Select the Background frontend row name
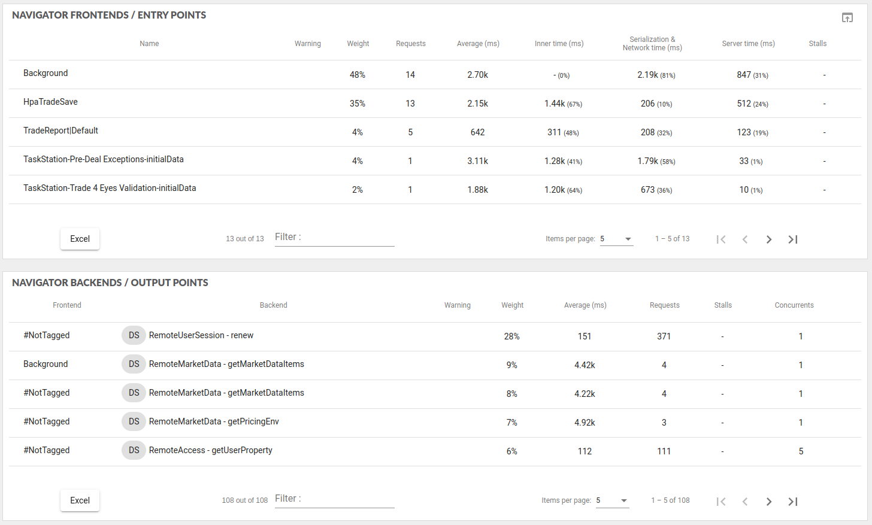This screenshot has width=872, height=525. [46, 73]
